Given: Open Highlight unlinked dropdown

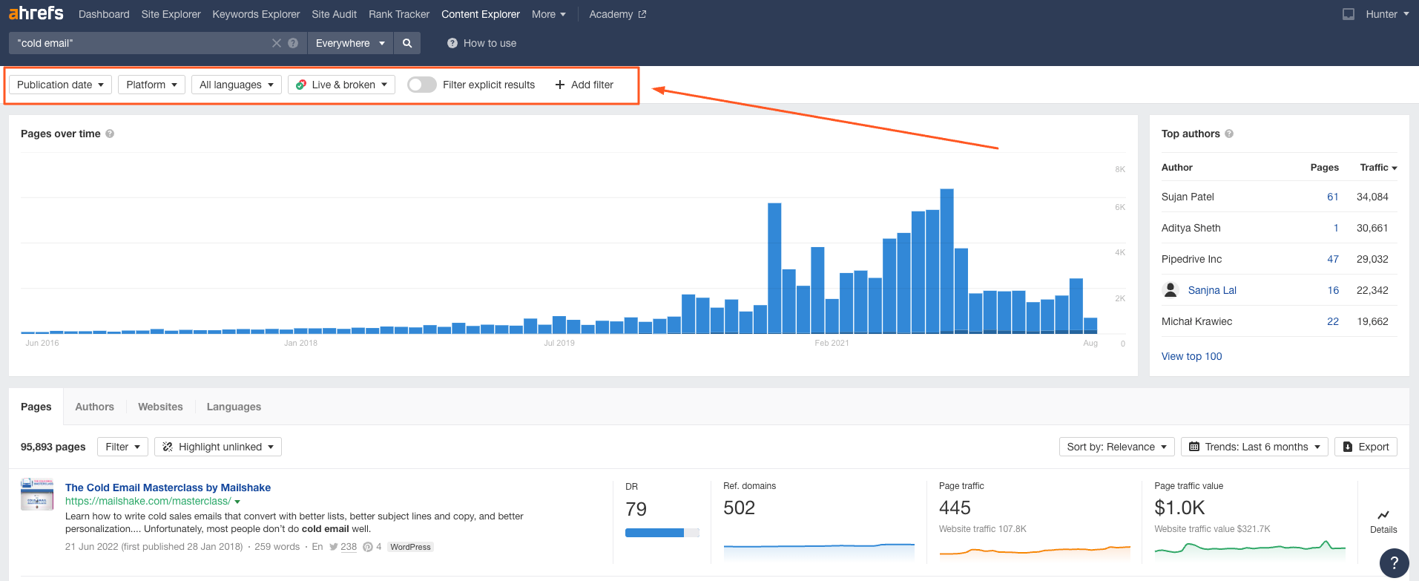Looking at the screenshot, I should [218, 447].
